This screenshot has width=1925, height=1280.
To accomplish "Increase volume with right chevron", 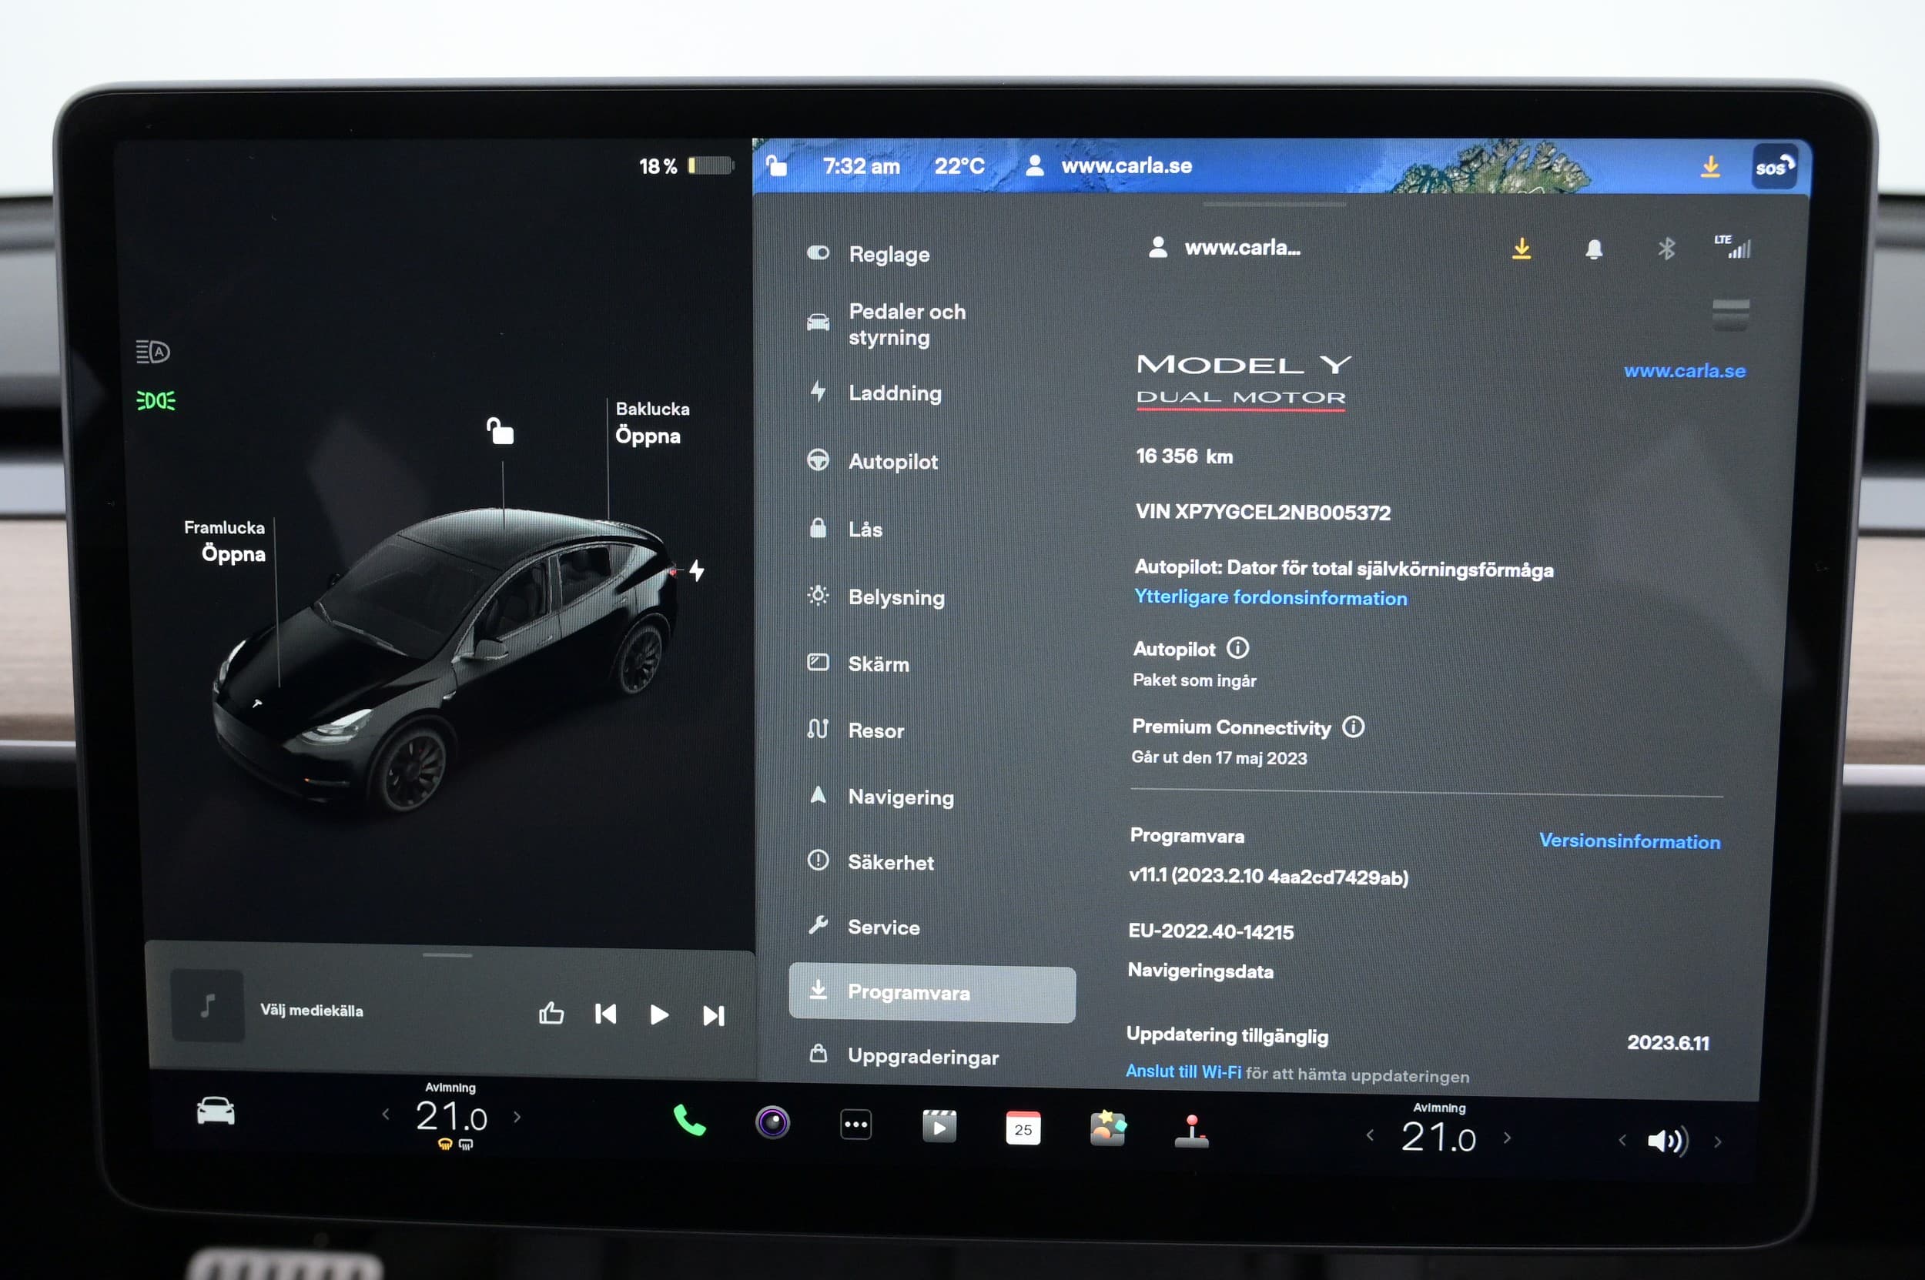I will coord(1718,1141).
